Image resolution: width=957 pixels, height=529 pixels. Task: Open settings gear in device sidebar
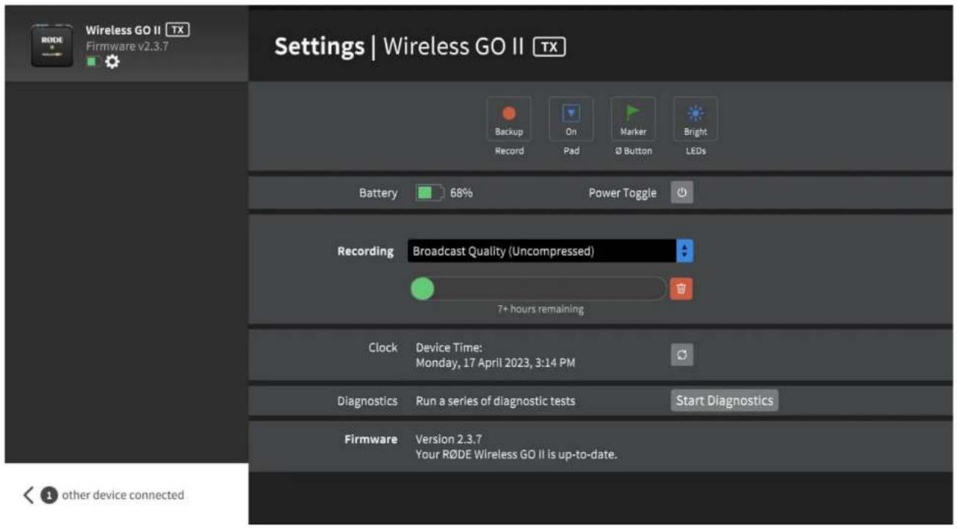click(112, 62)
